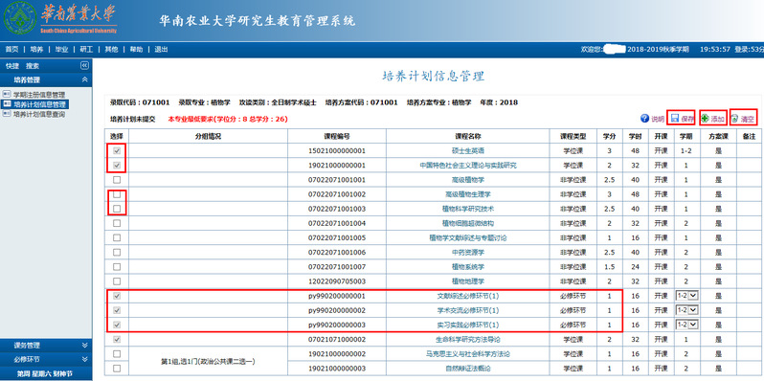Collapse the sidebar with double-arrow icon
This screenshot has width=764, height=381.
click(85, 65)
